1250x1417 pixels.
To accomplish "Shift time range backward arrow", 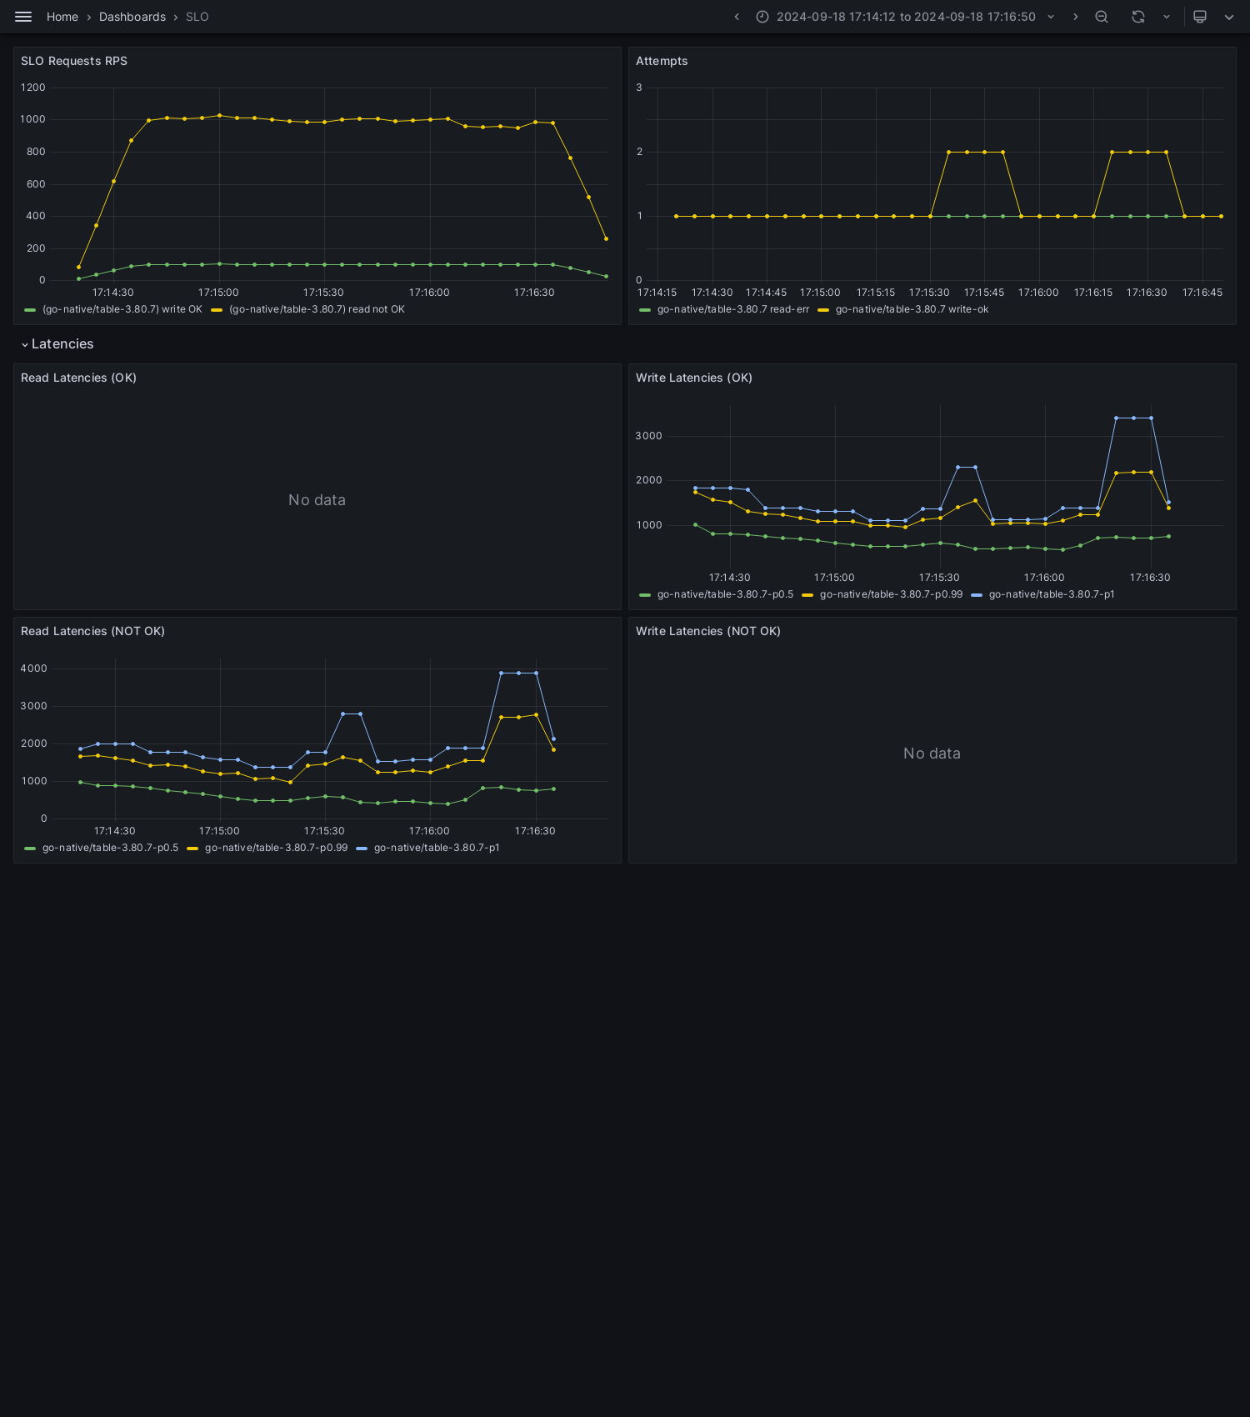I will pyautogui.click(x=737, y=17).
